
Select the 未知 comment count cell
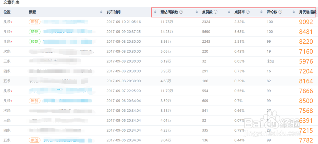click(270, 61)
